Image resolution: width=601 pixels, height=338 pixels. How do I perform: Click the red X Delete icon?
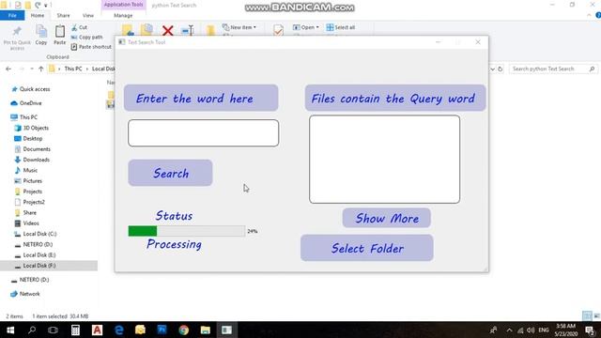point(167,30)
